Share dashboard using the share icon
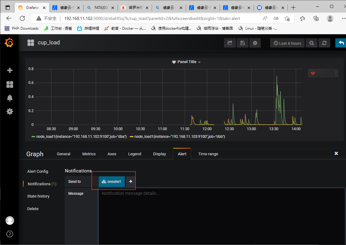 click(230, 43)
